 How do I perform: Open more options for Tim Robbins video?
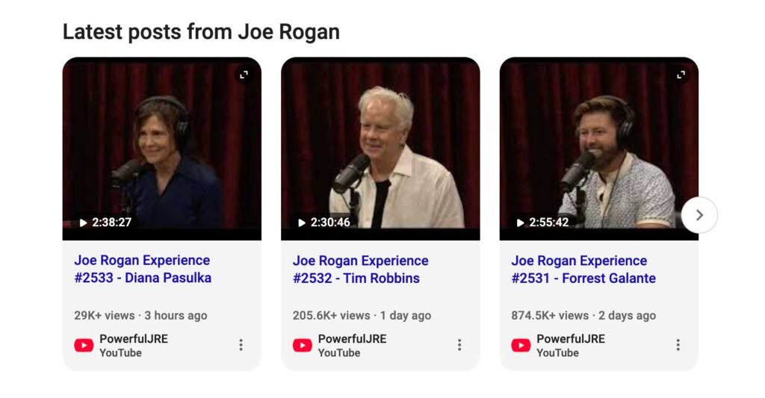[459, 345]
